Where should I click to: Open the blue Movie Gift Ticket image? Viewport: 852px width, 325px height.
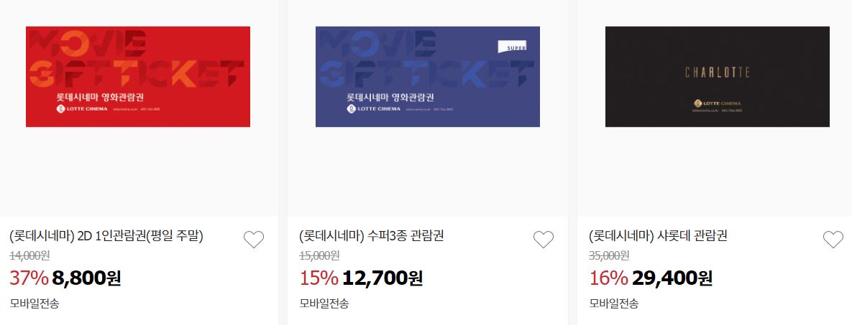(x=428, y=77)
